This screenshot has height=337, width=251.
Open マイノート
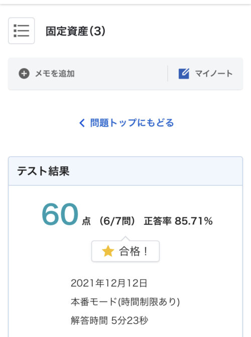pos(205,74)
